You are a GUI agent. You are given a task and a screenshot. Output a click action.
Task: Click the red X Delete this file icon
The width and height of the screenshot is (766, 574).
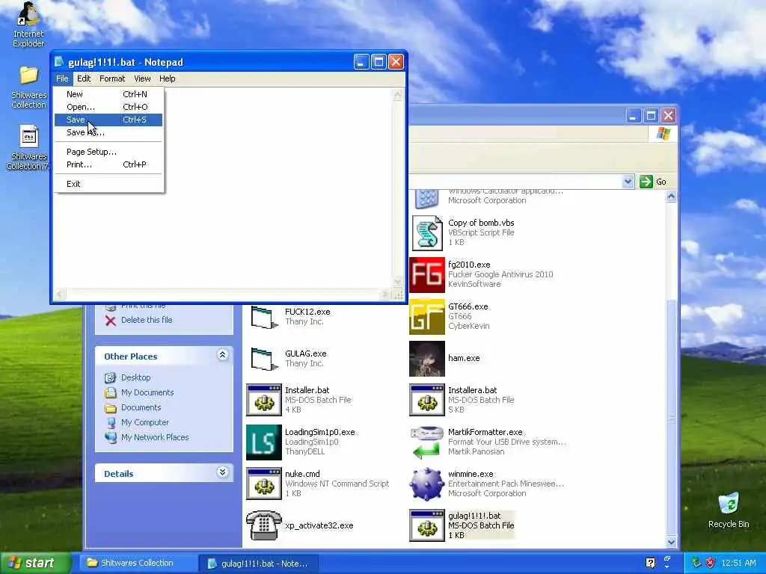click(x=111, y=320)
